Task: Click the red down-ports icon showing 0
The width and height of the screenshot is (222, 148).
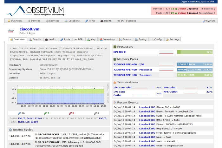Action: click(70, 113)
